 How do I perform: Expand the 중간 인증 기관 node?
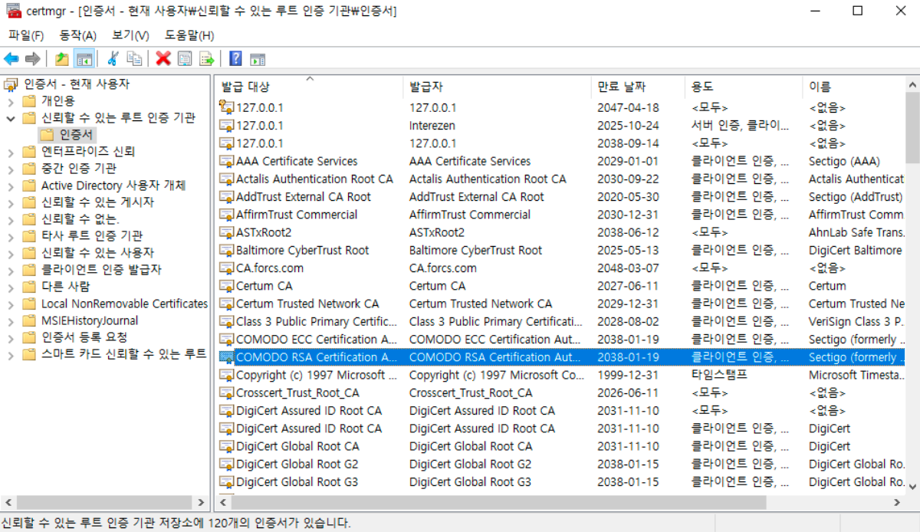pos(11,169)
